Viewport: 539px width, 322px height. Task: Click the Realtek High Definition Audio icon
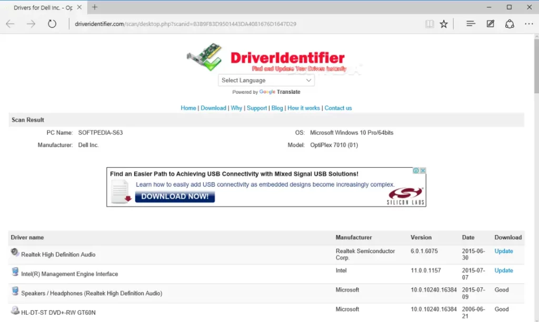(15, 252)
